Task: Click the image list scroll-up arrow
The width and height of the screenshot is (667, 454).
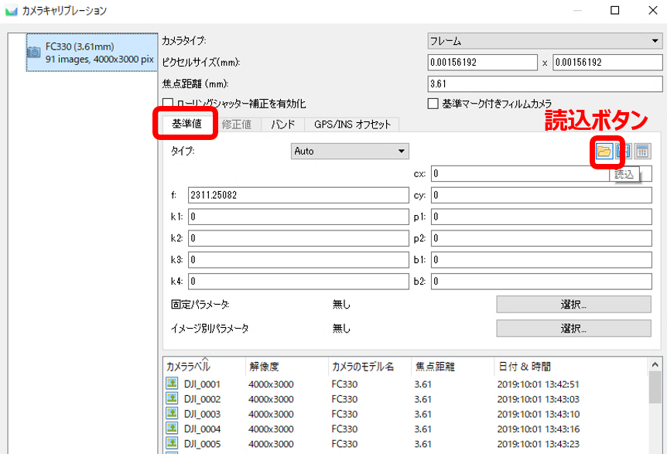Action: click(655, 364)
